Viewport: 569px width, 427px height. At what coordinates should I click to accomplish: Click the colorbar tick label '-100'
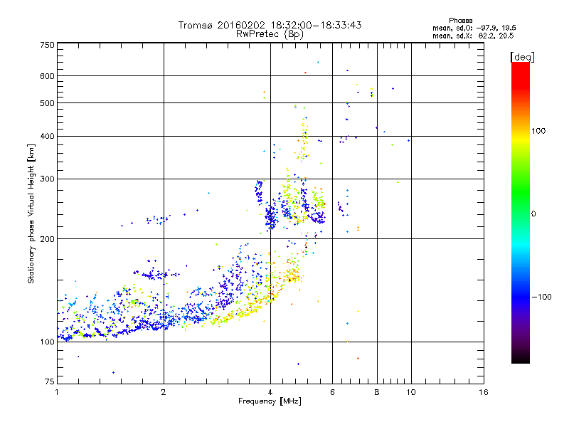[x=542, y=297]
